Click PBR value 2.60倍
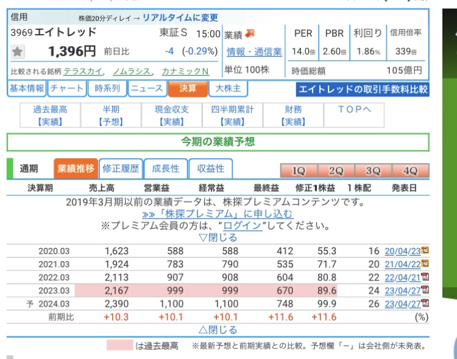457x359 pixels. tap(335, 52)
